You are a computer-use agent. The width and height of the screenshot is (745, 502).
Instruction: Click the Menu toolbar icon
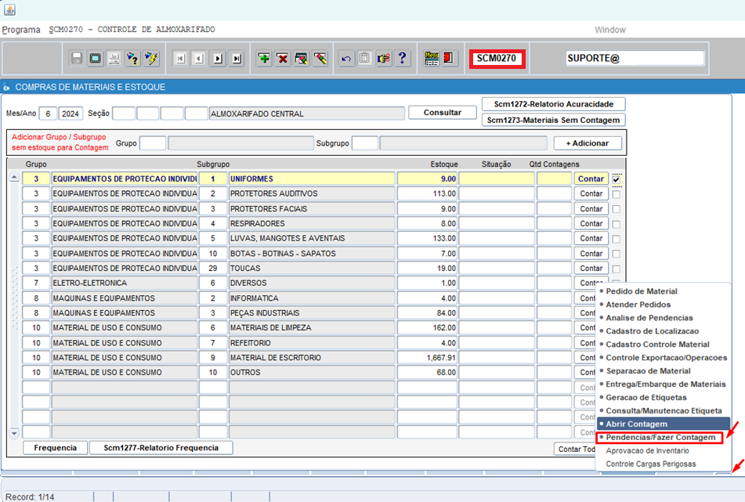[x=432, y=59]
